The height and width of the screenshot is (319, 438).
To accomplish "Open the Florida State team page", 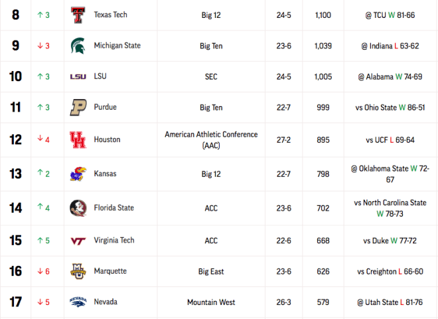I will pyautogui.click(x=113, y=207).
